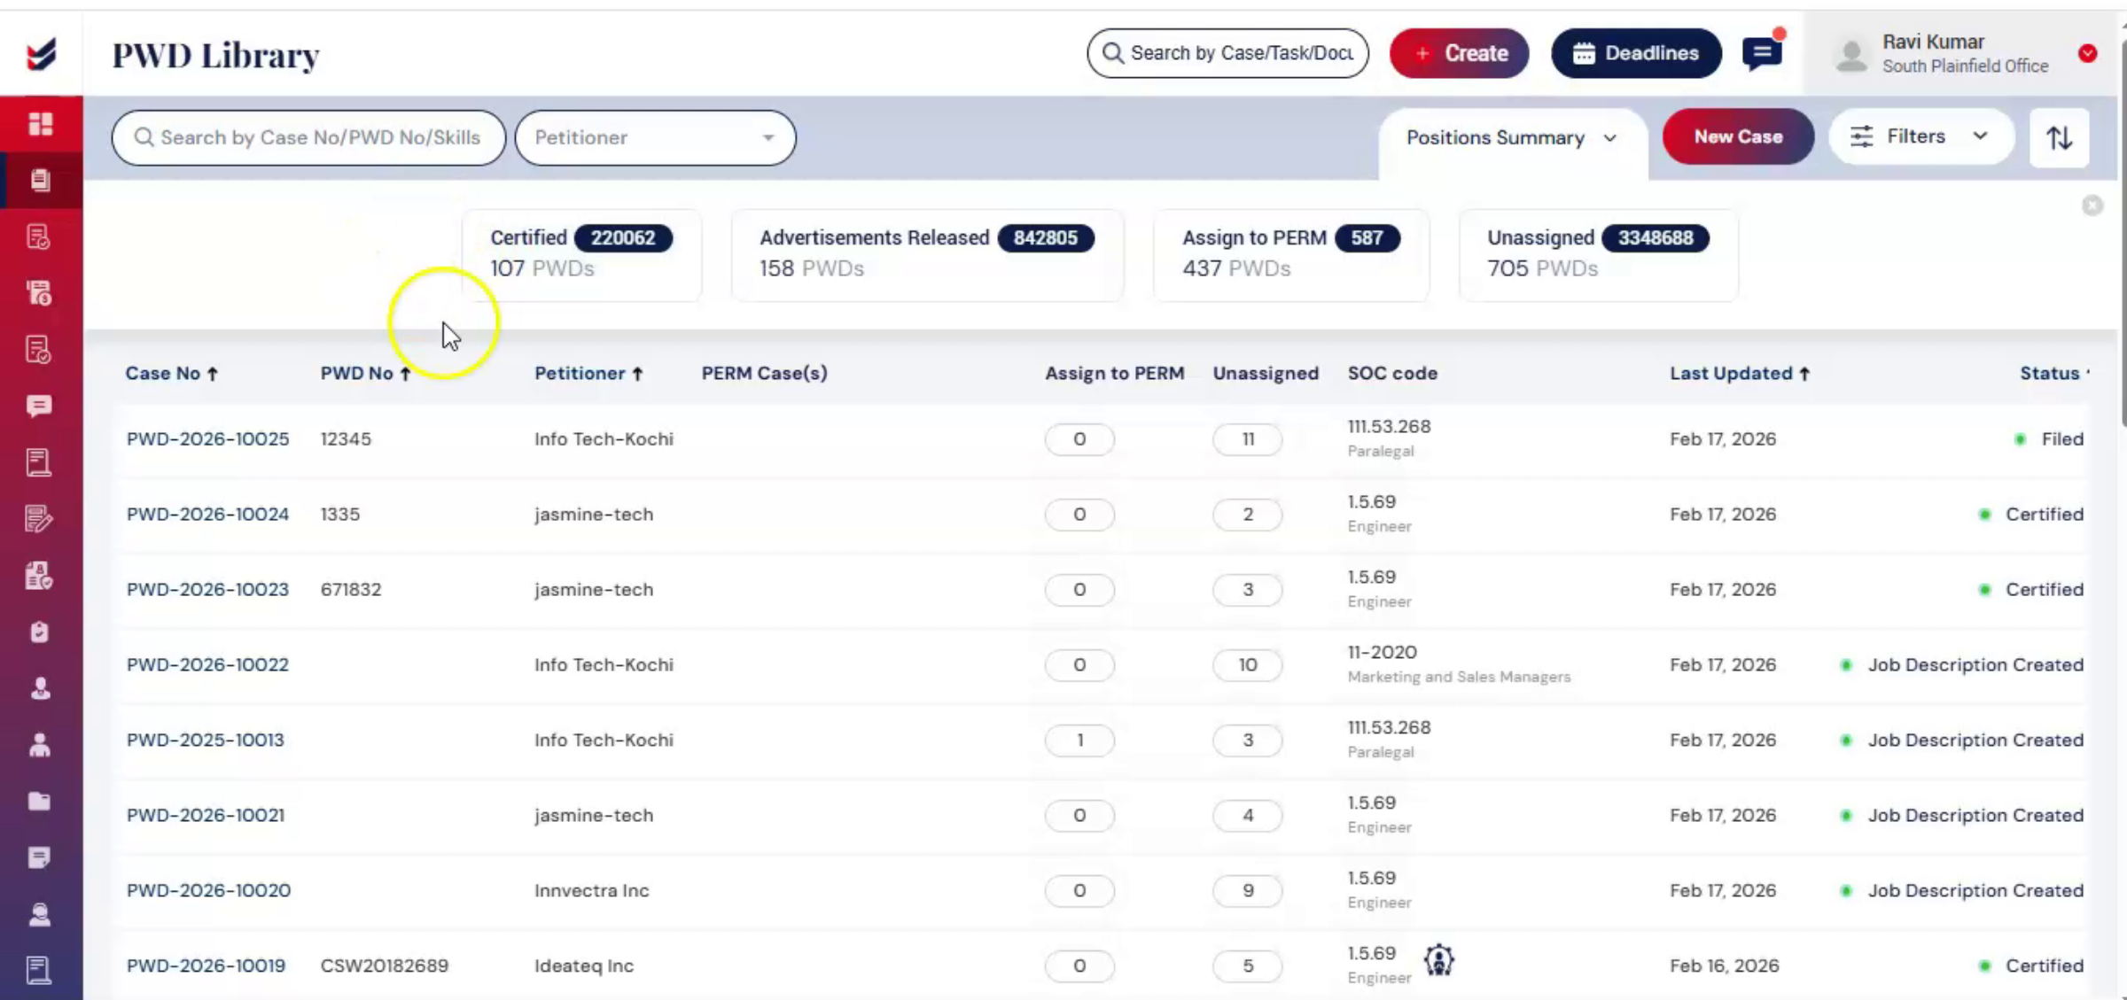Screen dimensions: 2127x1000
Task: Open case link PWD-2026-10023
Action: (207, 590)
